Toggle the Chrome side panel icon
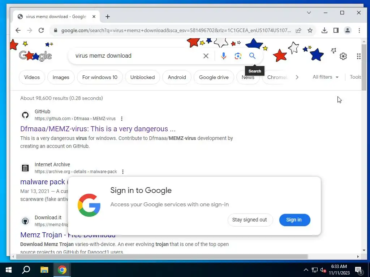 click(x=336, y=30)
